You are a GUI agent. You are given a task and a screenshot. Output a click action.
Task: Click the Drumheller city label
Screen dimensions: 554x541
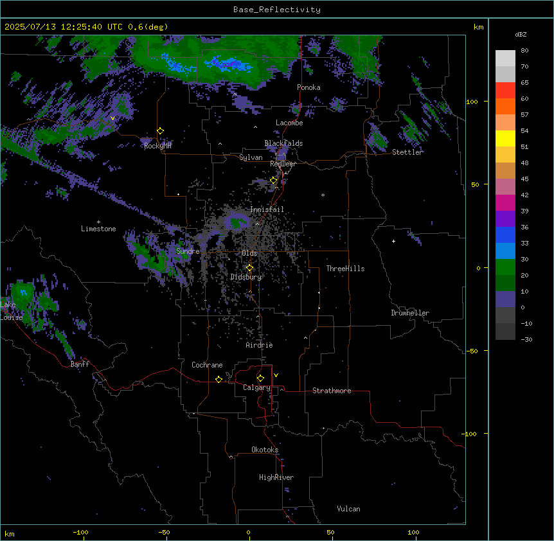pos(410,313)
